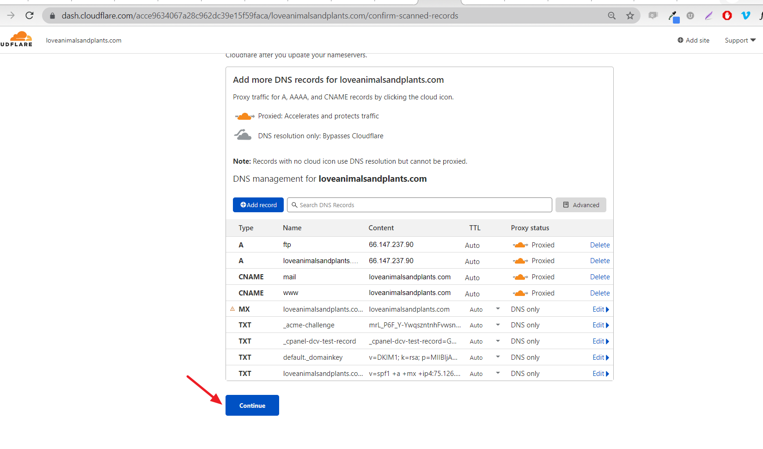This screenshot has height=449, width=763.
Task: Click Add site in header
Action: tap(693, 40)
